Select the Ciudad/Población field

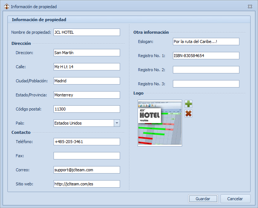(x=87, y=81)
